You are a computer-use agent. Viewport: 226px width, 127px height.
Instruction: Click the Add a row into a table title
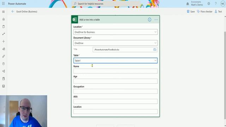coord(89,20)
